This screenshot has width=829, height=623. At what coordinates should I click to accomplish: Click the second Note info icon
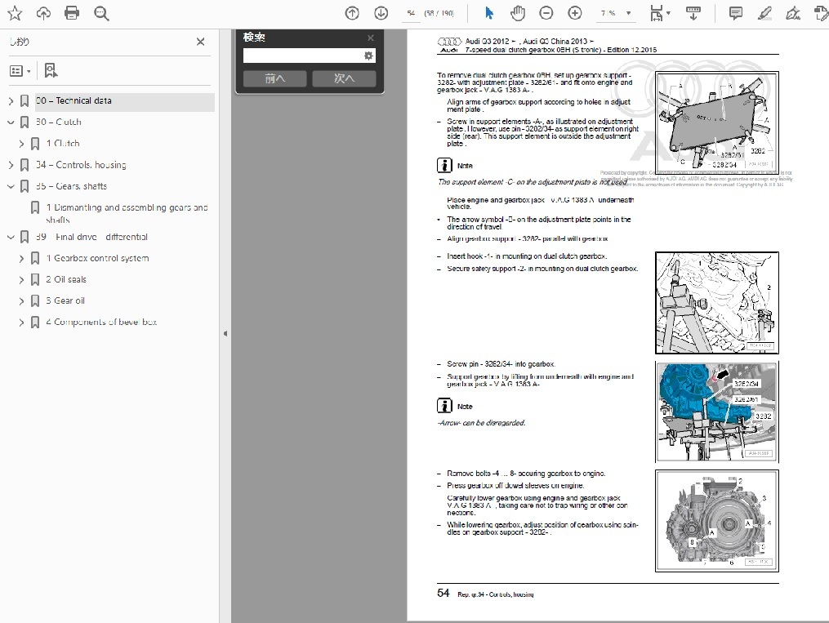click(444, 406)
